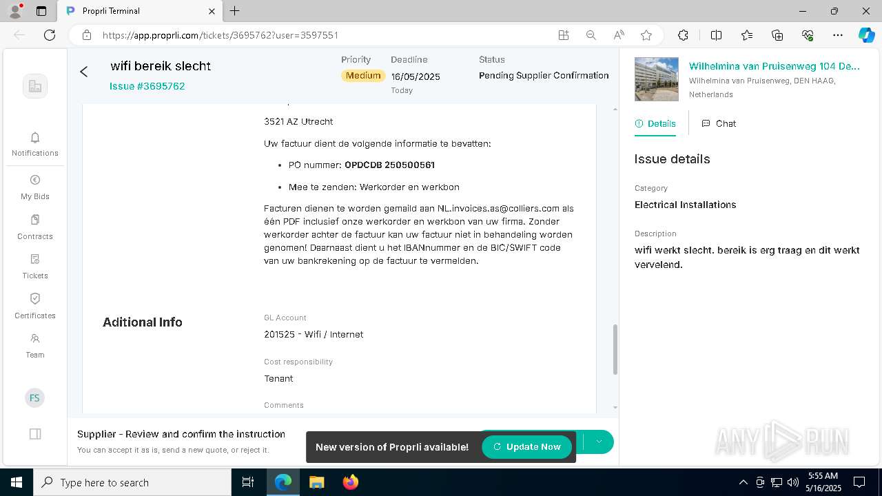Click the FS user avatar
The image size is (882, 496).
[x=34, y=397]
